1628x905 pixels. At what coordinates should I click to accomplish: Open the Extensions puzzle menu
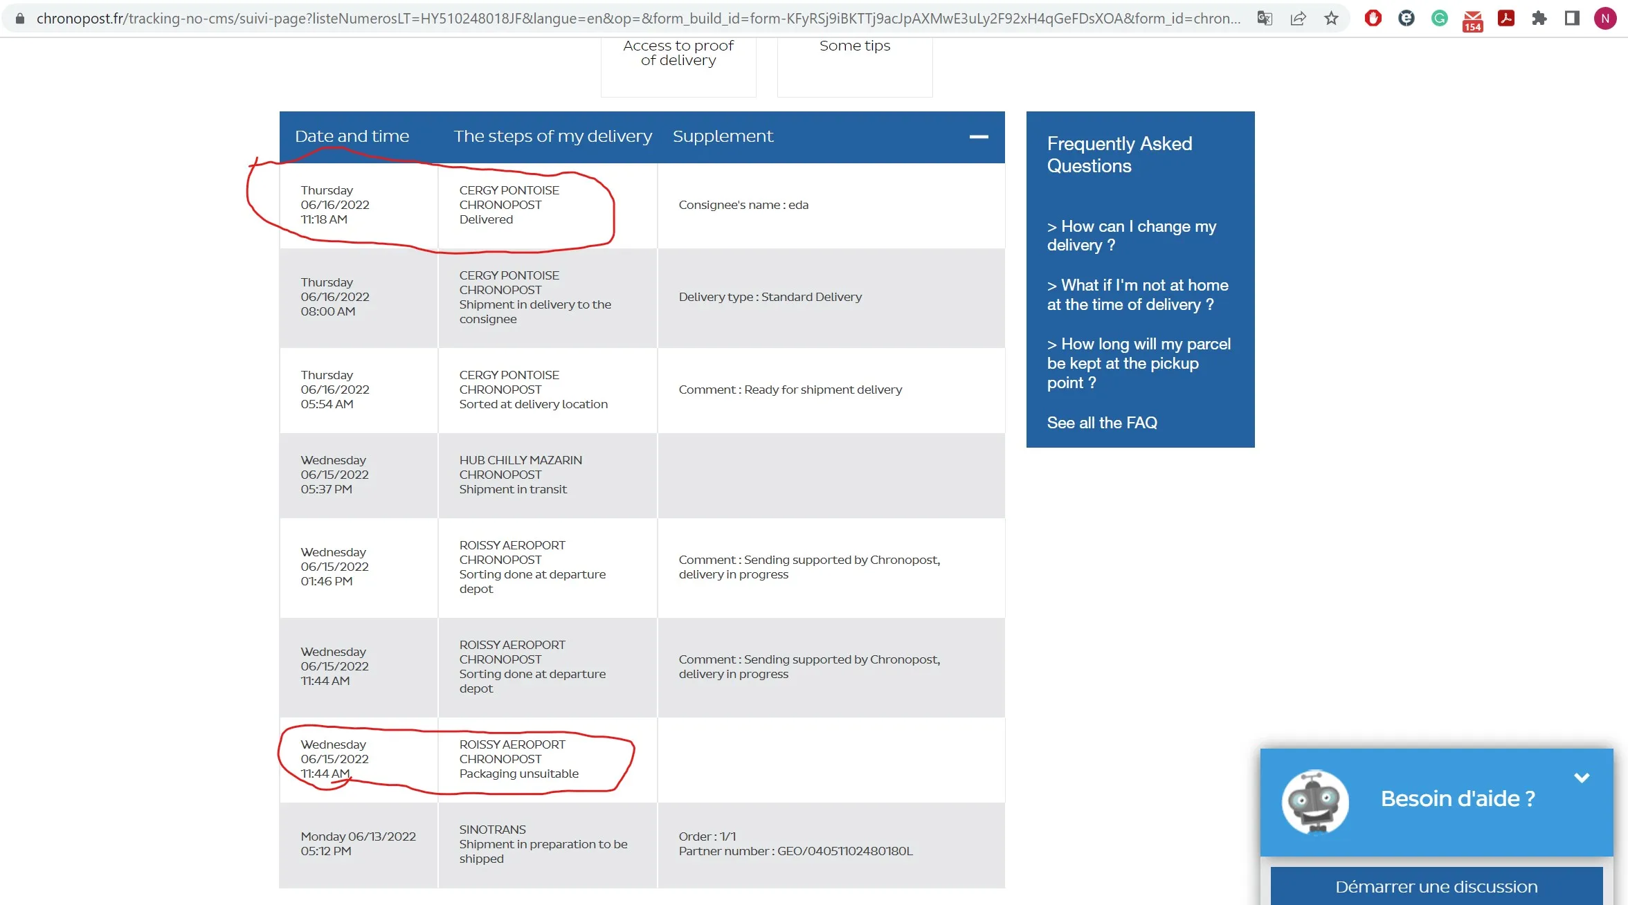click(x=1539, y=19)
